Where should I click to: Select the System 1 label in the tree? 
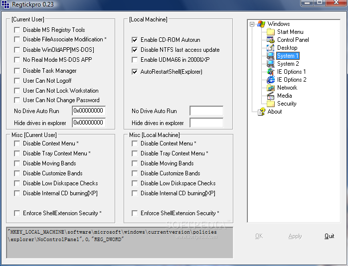288,56
